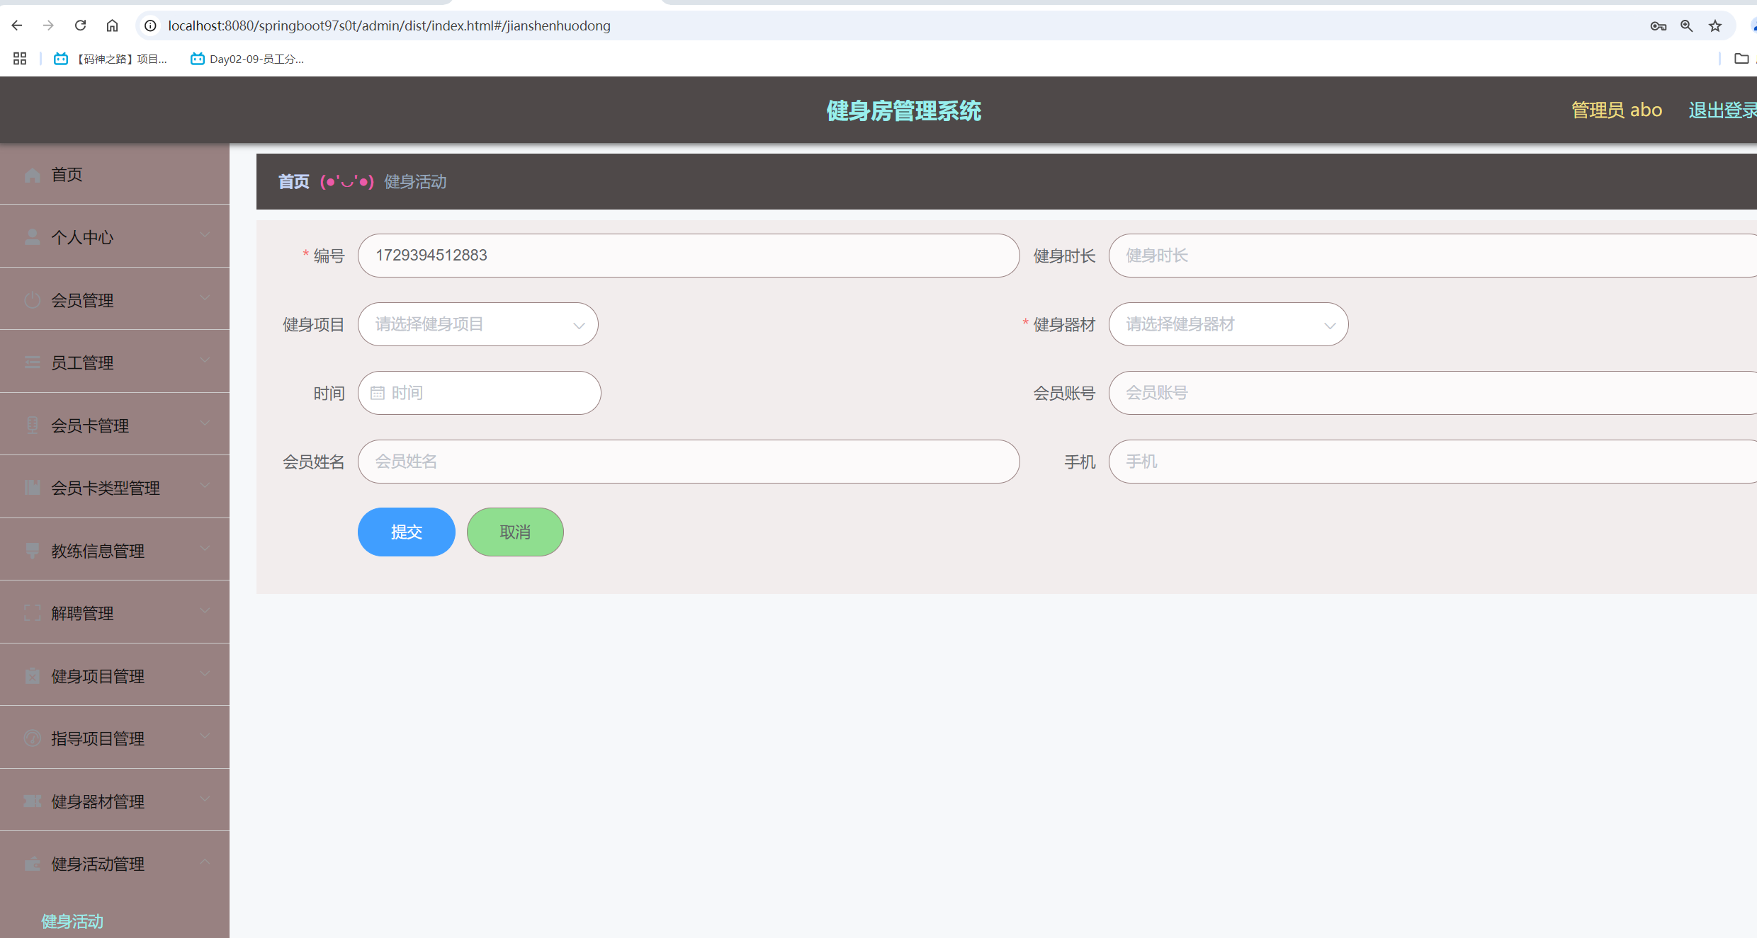The height and width of the screenshot is (938, 1757).
Task: Open the 健身器材 select dropdown
Action: point(1228,324)
